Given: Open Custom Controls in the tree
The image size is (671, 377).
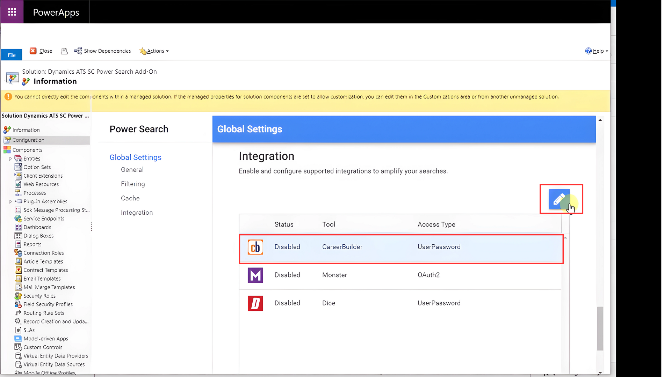Looking at the screenshot, I should pos(43,347).
